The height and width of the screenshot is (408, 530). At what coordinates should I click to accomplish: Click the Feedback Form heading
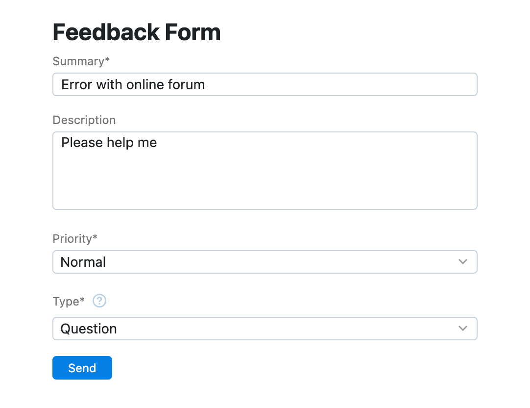coord(136,32)
